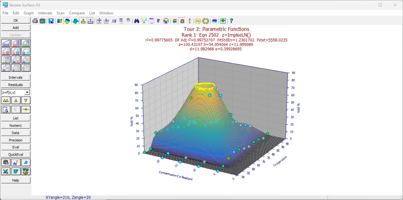Open the Compare menu
The image size is (403, 200).
tap(77, 13)
